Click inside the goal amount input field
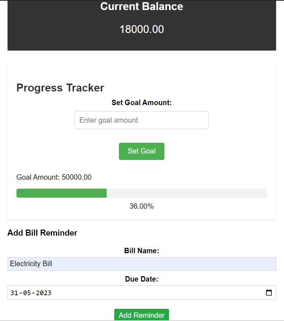Viewport: 284px width, 321px height. pyautogui.click(x=141, y=120)
